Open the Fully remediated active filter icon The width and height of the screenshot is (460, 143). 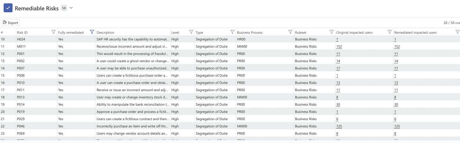coord(92,32)
